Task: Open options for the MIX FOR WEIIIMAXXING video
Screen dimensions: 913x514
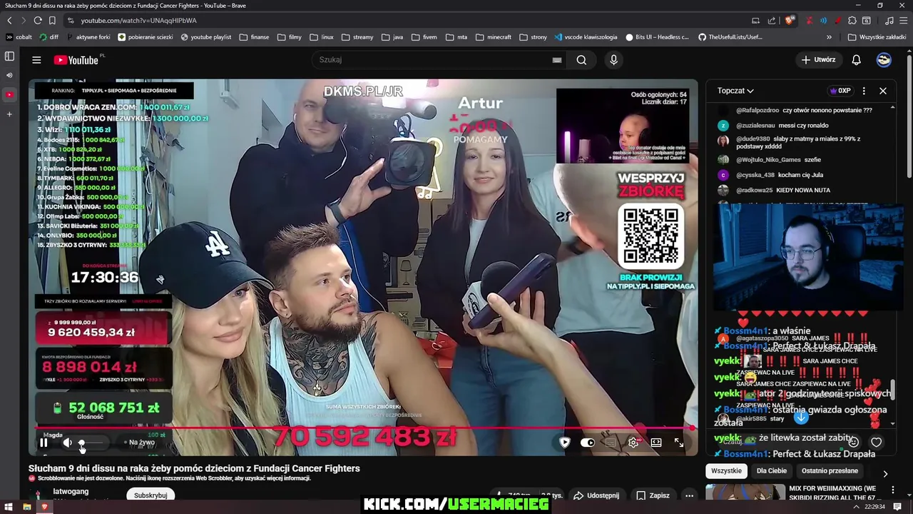Action: click(x=892, y=490)
